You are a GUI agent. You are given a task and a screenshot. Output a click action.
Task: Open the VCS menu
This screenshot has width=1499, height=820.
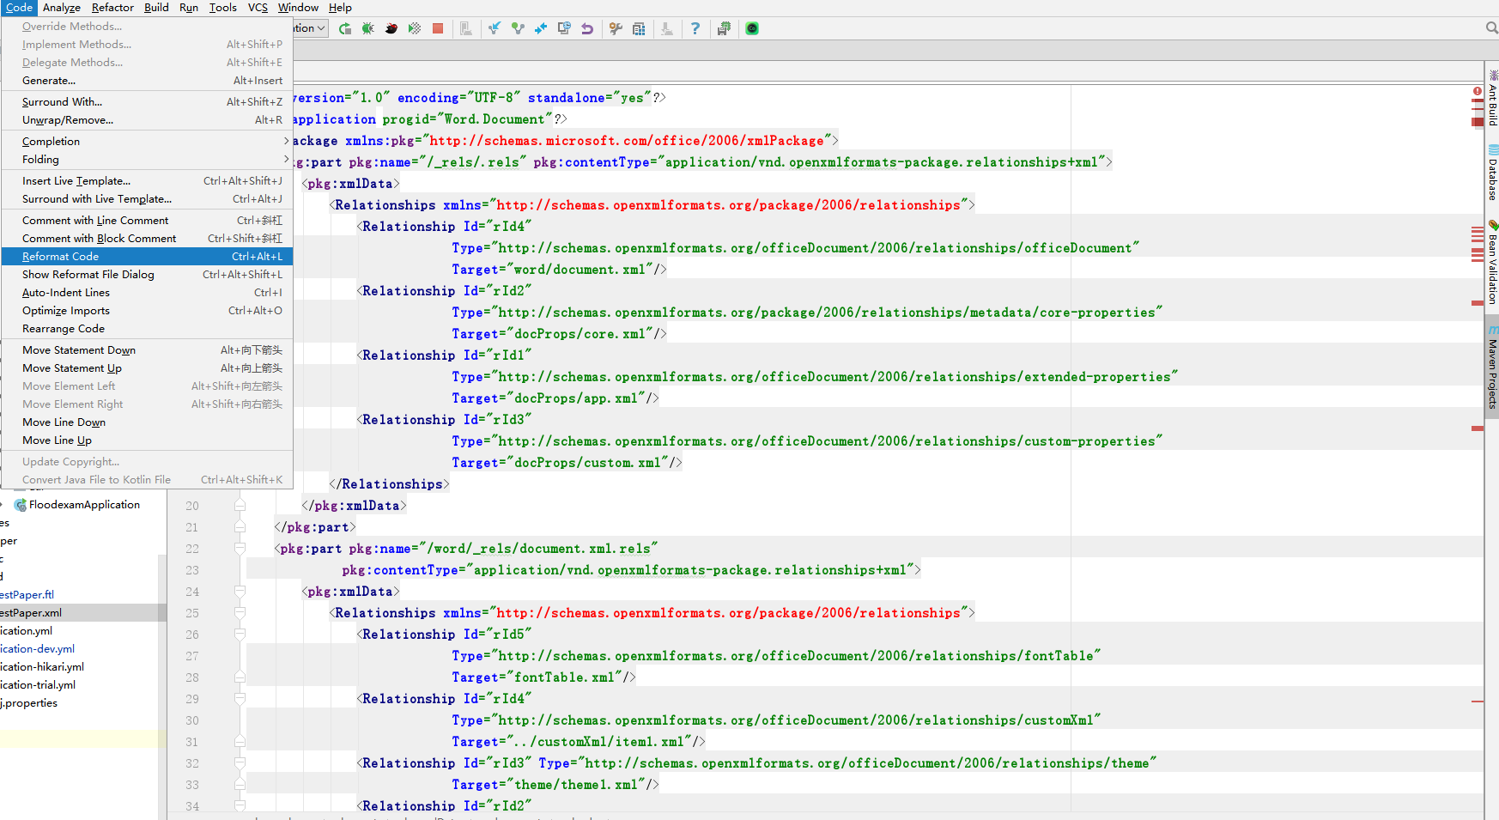pos(258,8)
